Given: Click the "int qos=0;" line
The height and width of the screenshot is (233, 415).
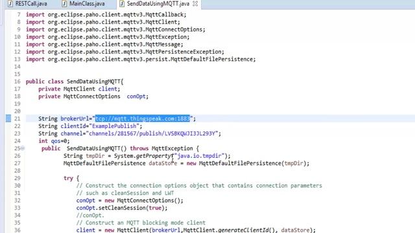Looking at the screenshot, I should click(54, 141).
